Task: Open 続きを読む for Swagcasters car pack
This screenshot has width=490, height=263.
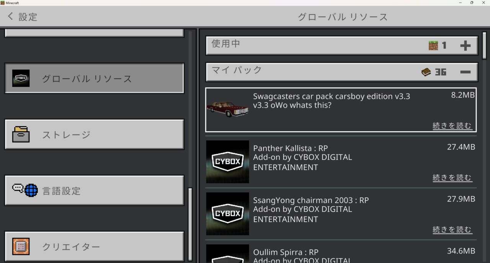Action: (x=452, y=125)
